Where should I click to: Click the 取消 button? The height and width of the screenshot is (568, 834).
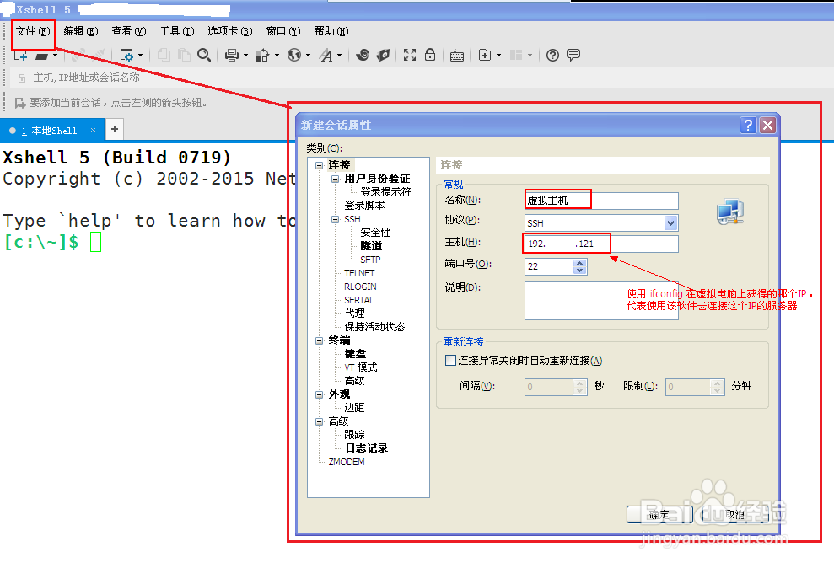(x=735, y=514)
